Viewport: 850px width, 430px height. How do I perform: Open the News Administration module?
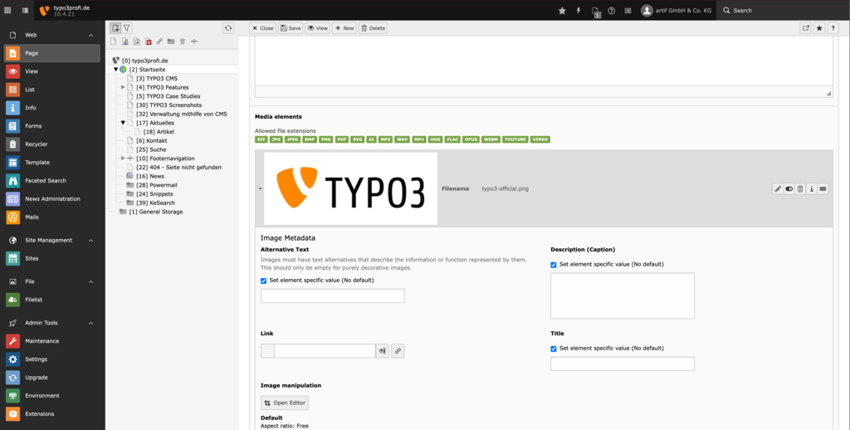(x=52, y=199)
